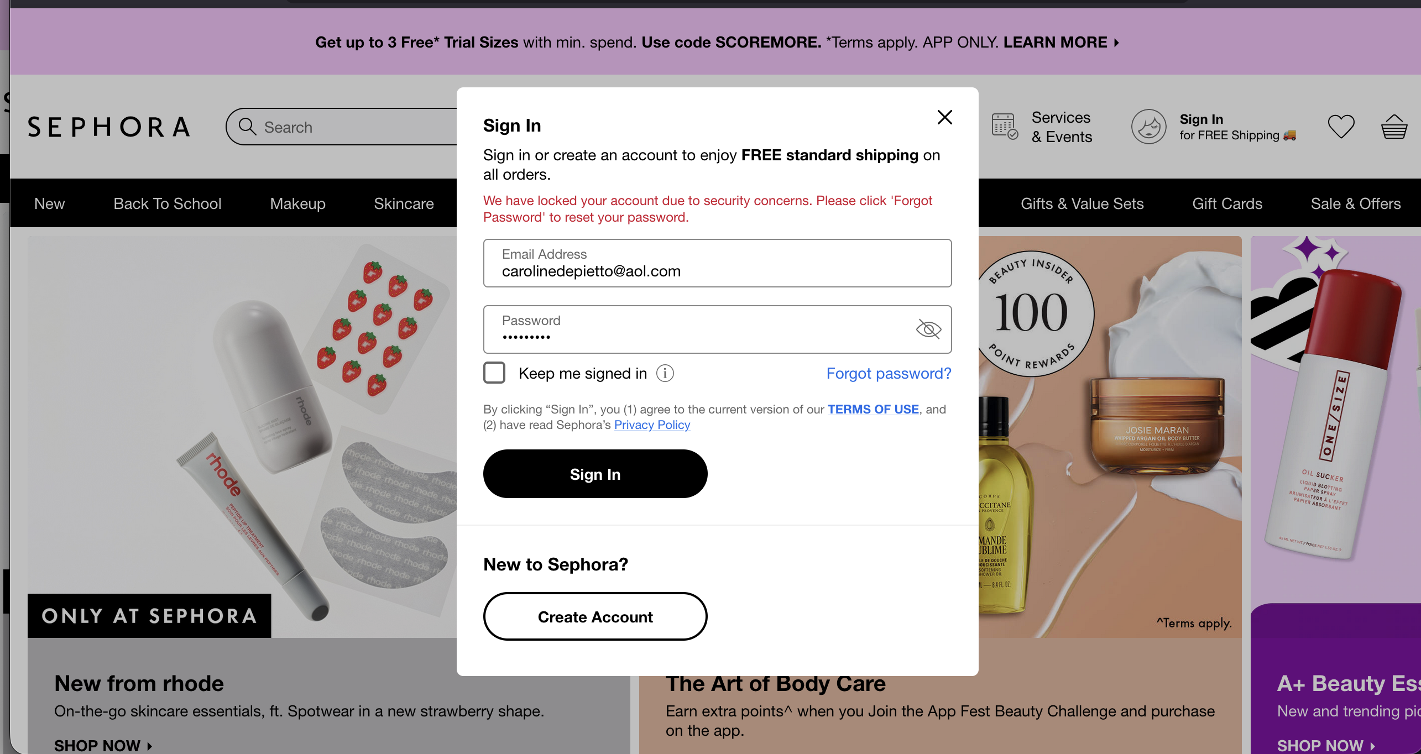Close the Sign In dialog

(x=944, y=117)
